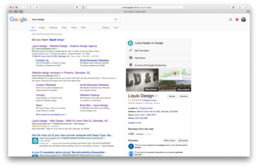Show all tabs icon in Safari toolbar
The height and width of the screenshot is (168, 258).
246,7
